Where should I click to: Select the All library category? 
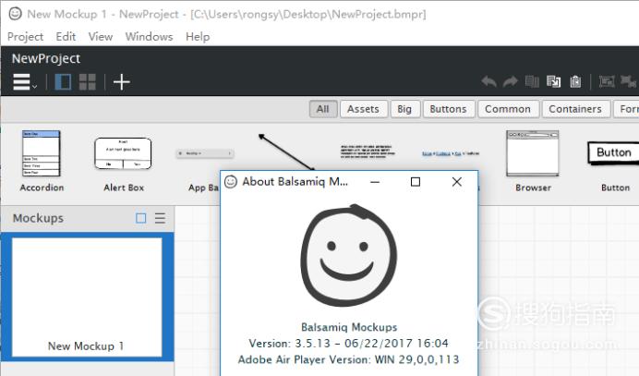tap(323, 109)
